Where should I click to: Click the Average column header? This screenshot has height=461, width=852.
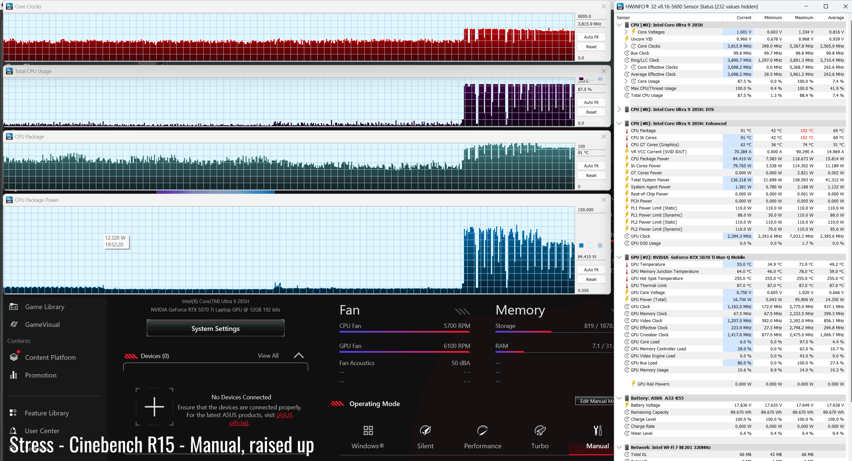click(x=831, y=17)
